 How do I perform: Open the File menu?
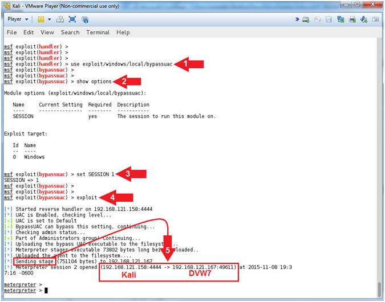pos(12,32)
